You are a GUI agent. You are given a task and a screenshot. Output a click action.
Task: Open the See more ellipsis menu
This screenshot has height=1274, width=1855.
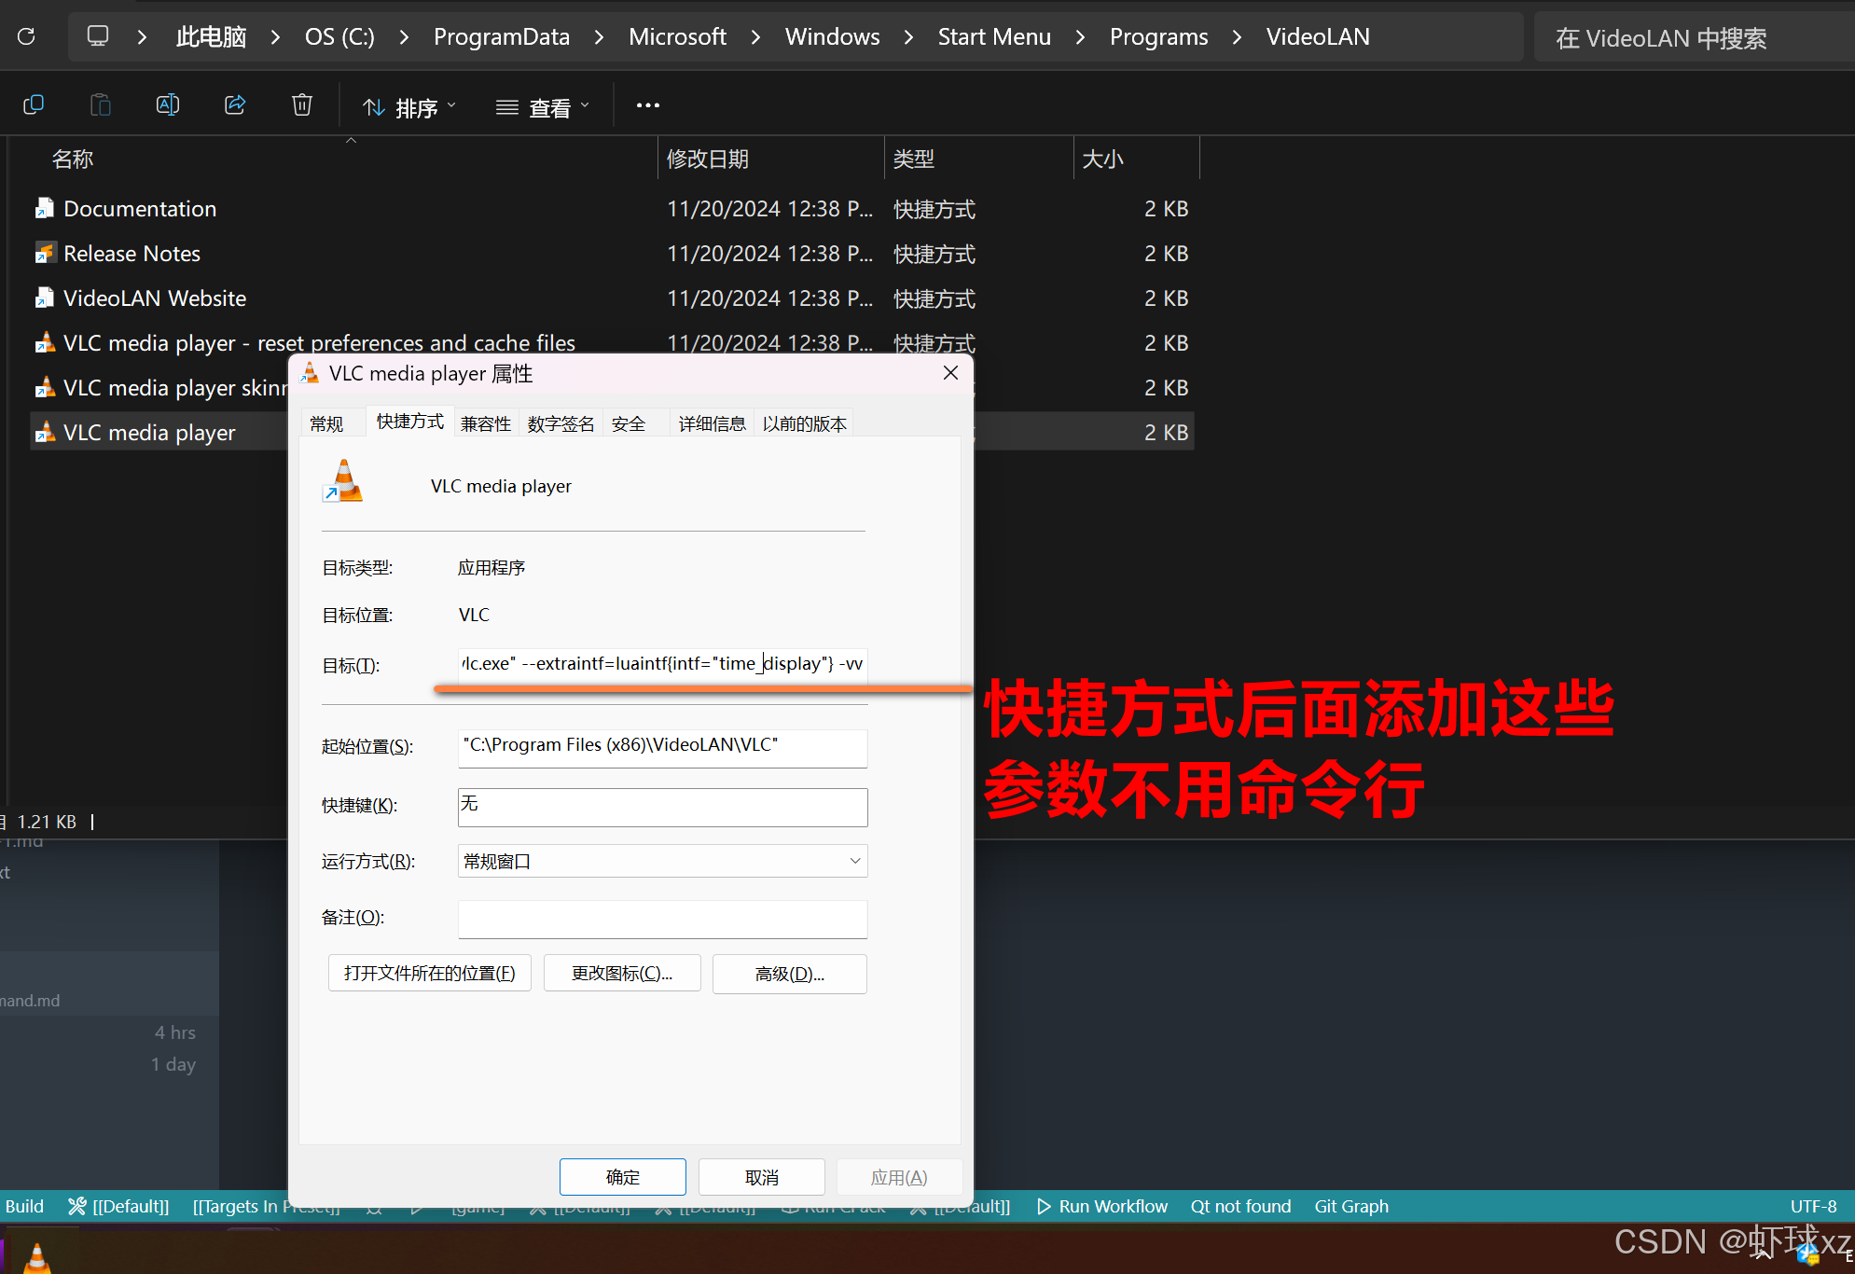(648, 106)
